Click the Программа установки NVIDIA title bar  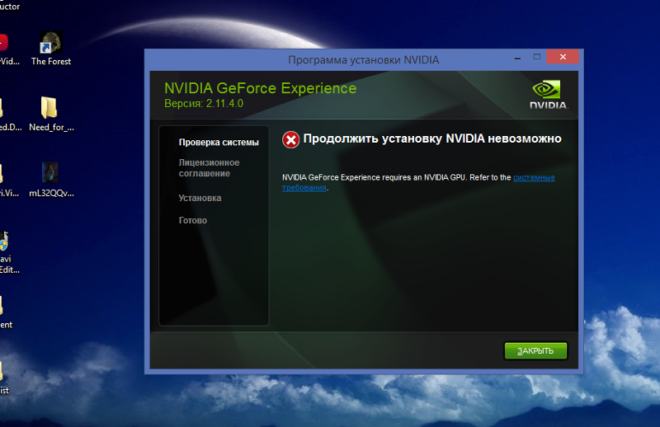click(x=363, y=59)
